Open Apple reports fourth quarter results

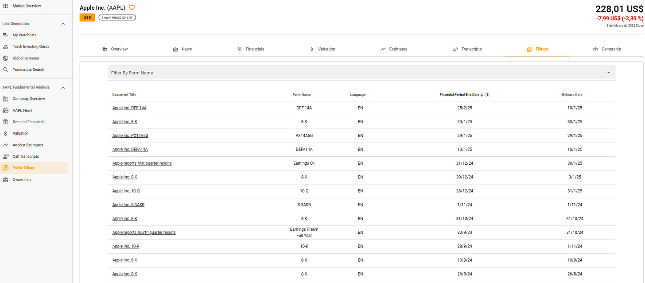pyautogui.click(x=144, y=233)
